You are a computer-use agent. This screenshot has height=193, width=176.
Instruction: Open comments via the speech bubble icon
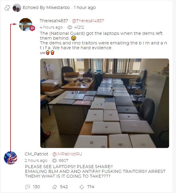pyautogui.click(x=28, y=187)
